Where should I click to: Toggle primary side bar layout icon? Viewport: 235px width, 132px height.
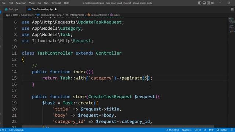point(200,3)
